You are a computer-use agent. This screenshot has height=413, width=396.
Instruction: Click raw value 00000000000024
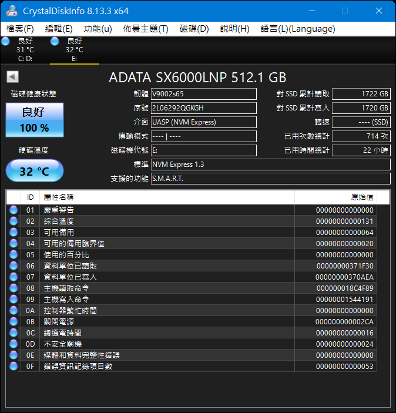pyautogui.click(x=345, y=344)
